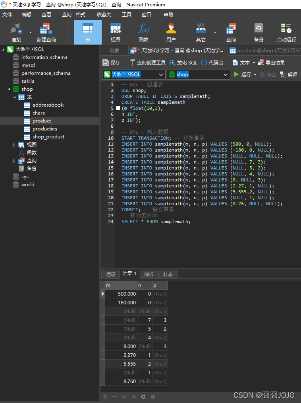Collapse the shop database node

[9, 89]
